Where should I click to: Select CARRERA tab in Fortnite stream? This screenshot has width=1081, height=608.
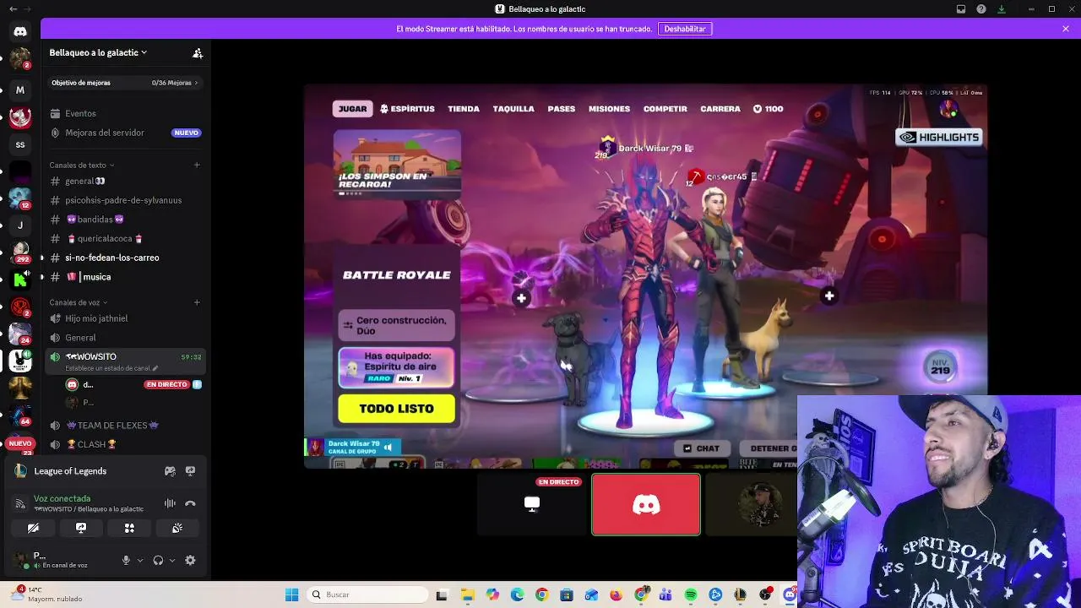point(720,109)
